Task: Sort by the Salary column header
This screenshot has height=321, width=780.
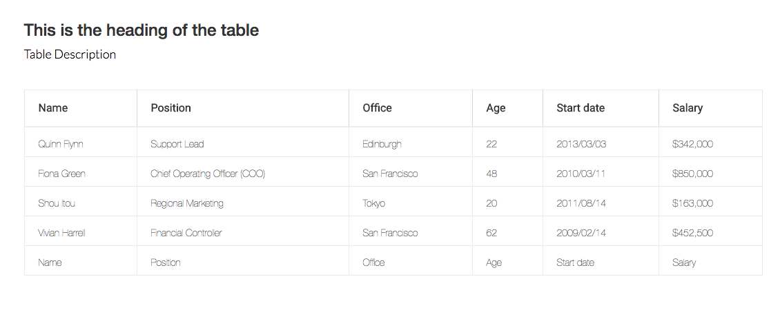Action: (x=710, y=108)
